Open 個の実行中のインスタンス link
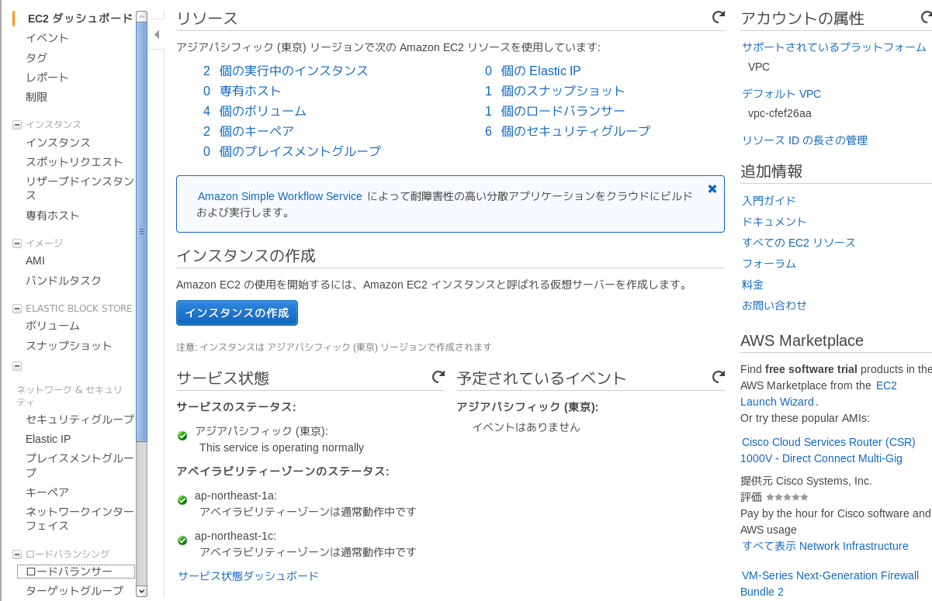 click(293, 71)
